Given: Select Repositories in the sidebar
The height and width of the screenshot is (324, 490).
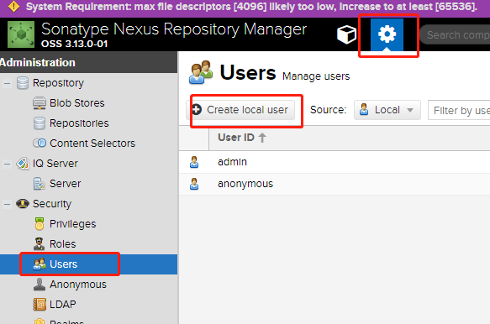Looking at the screenshot, I should point(79,123).
